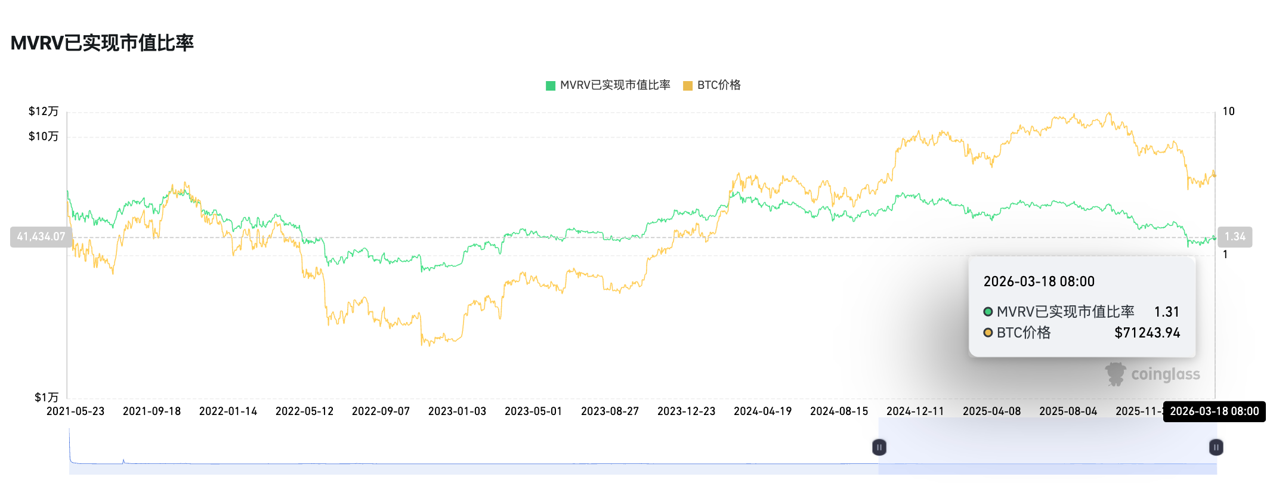
Task: Click the chart title MVRV已实现市值比率
Action: tap(102, 43)
